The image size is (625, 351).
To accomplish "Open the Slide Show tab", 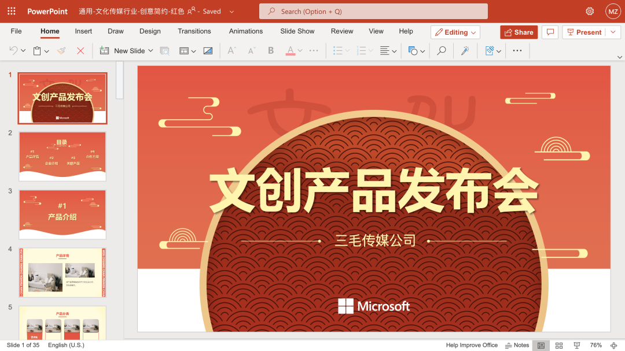I will point(297,31).
